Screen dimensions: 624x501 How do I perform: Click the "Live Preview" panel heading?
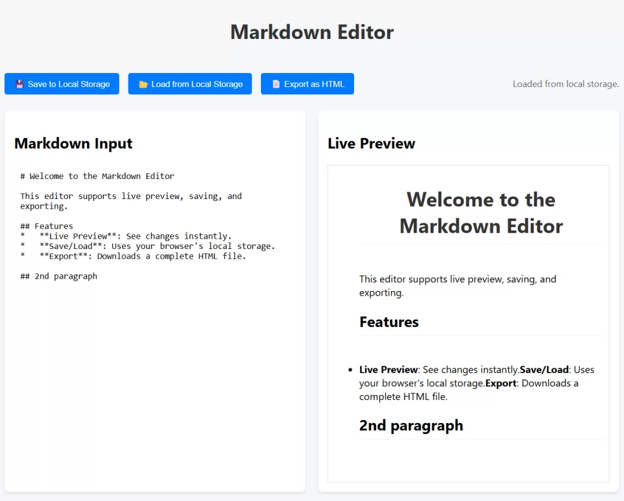click(x=371, y=144)
